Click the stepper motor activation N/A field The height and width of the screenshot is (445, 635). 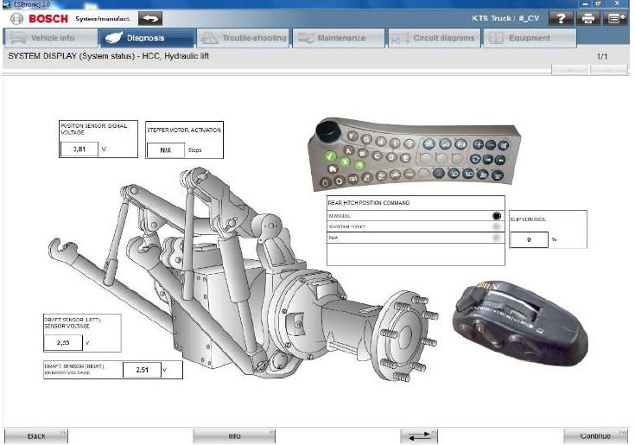pyautogui.click(x=166, y=150)
